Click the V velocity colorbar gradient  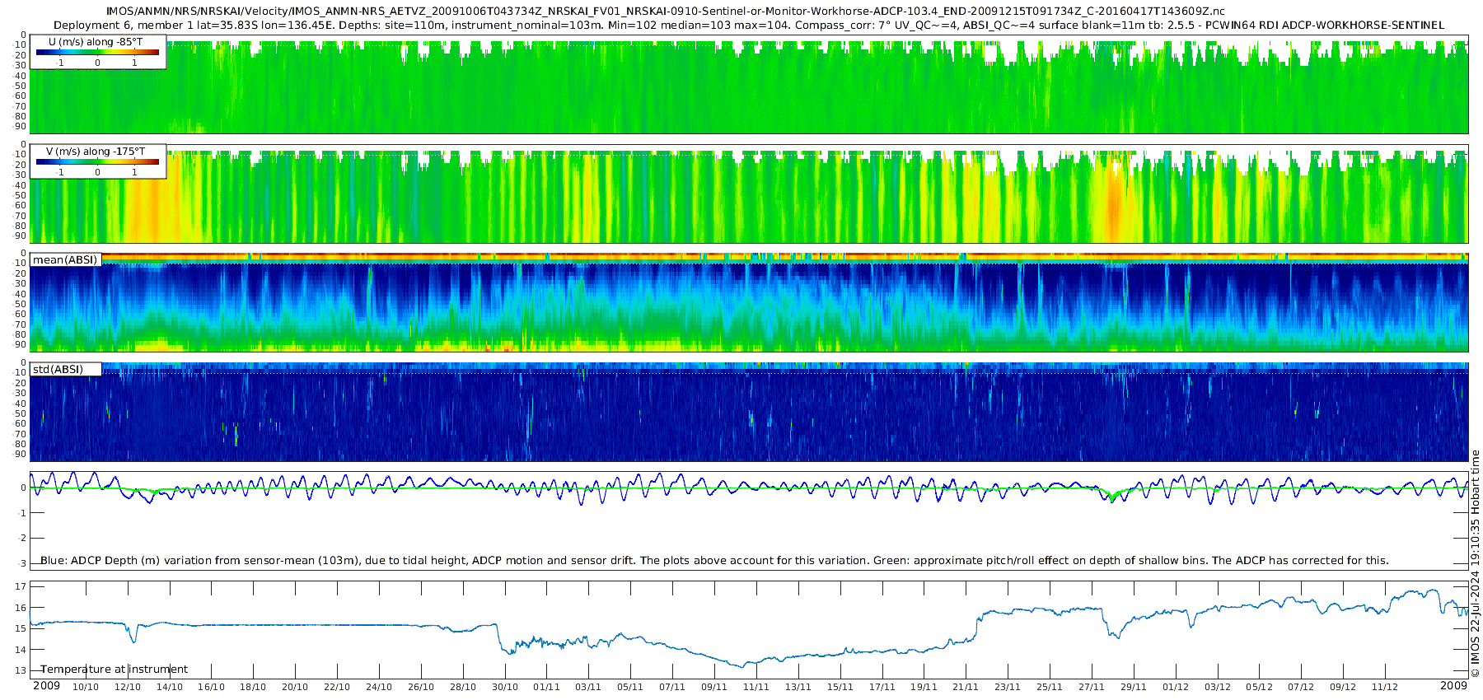[x=97, y=162]
